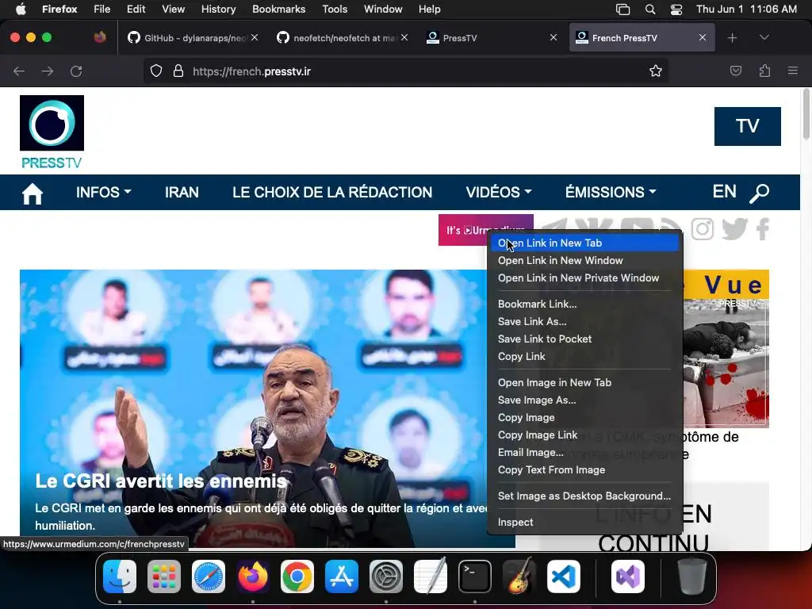Viewport: 812px width, 609px height.
Task: Click the forward arrow button
Action: (x=48, y=71)
